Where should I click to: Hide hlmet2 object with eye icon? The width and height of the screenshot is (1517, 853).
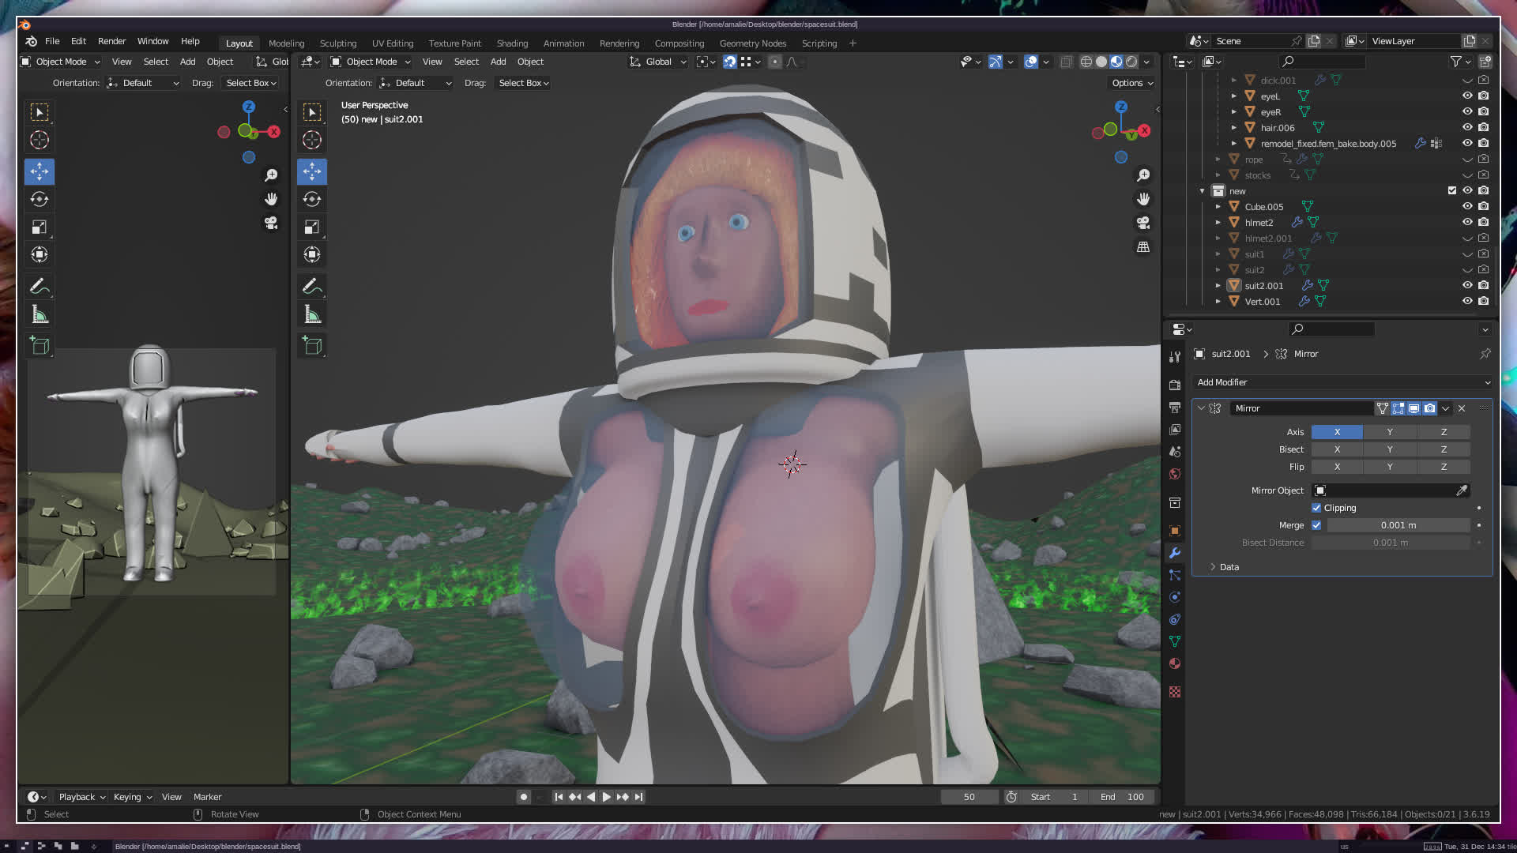1467,222
